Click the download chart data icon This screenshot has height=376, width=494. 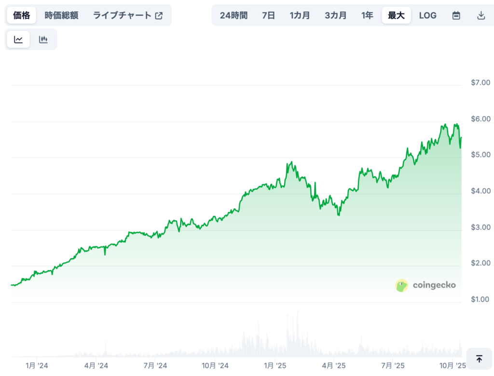(480, 15)
